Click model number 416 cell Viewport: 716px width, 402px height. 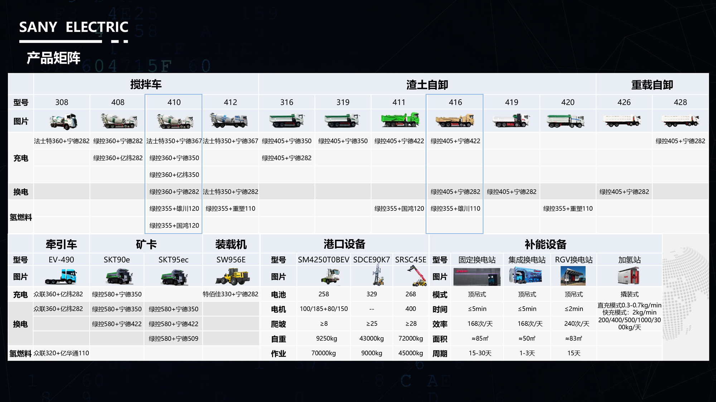[455, 102]
